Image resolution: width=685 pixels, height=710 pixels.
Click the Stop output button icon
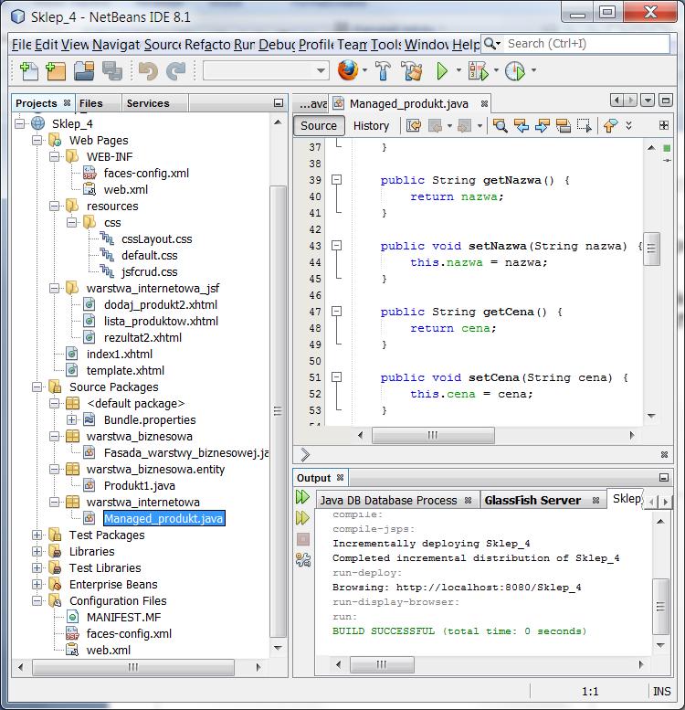[x=302, y=539]
